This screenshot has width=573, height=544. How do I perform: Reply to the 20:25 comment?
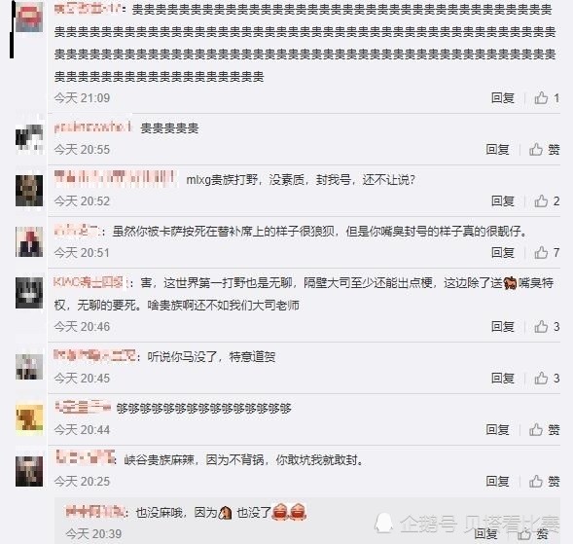[x=497, y=481]
